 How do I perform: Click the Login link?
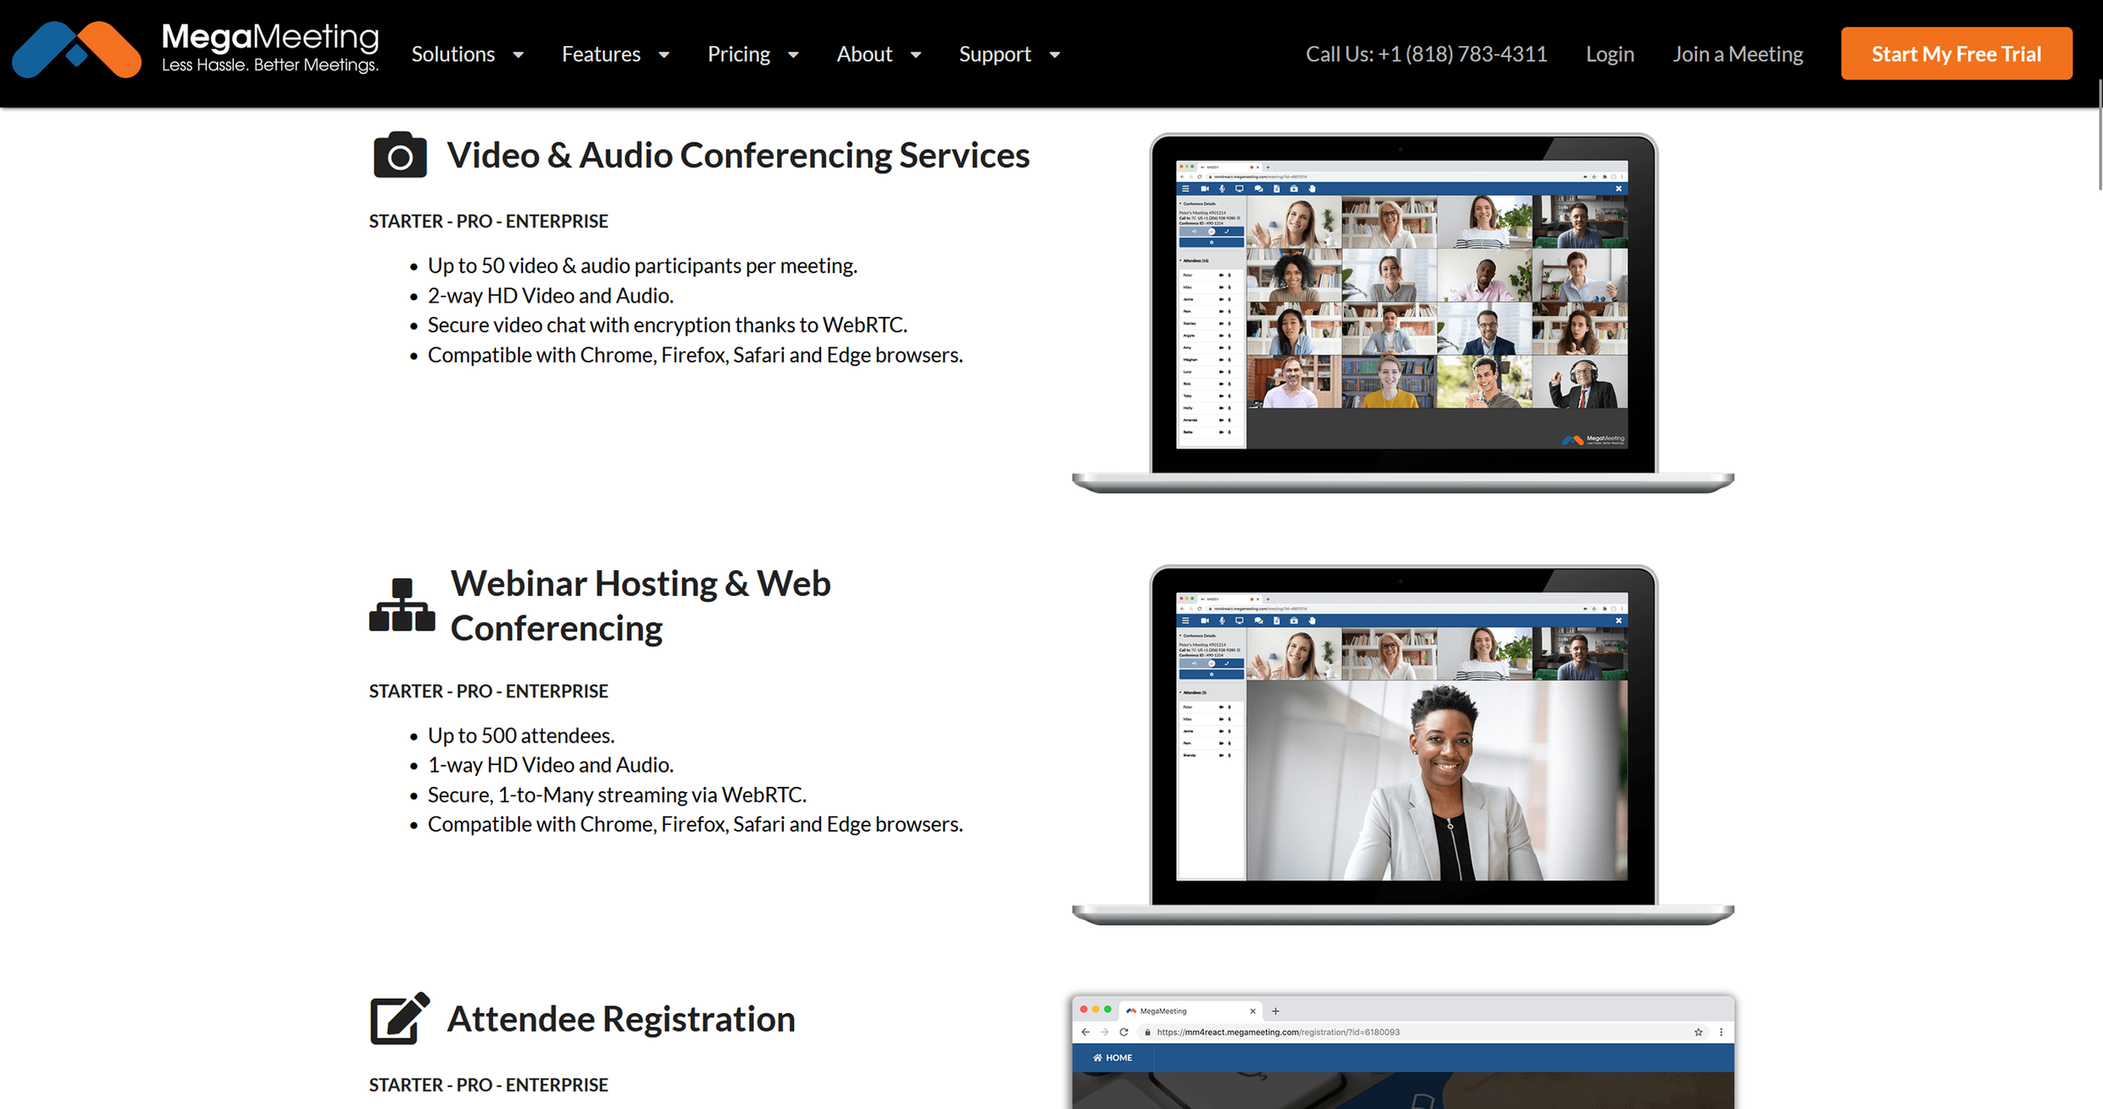[x=1609, y=55]
